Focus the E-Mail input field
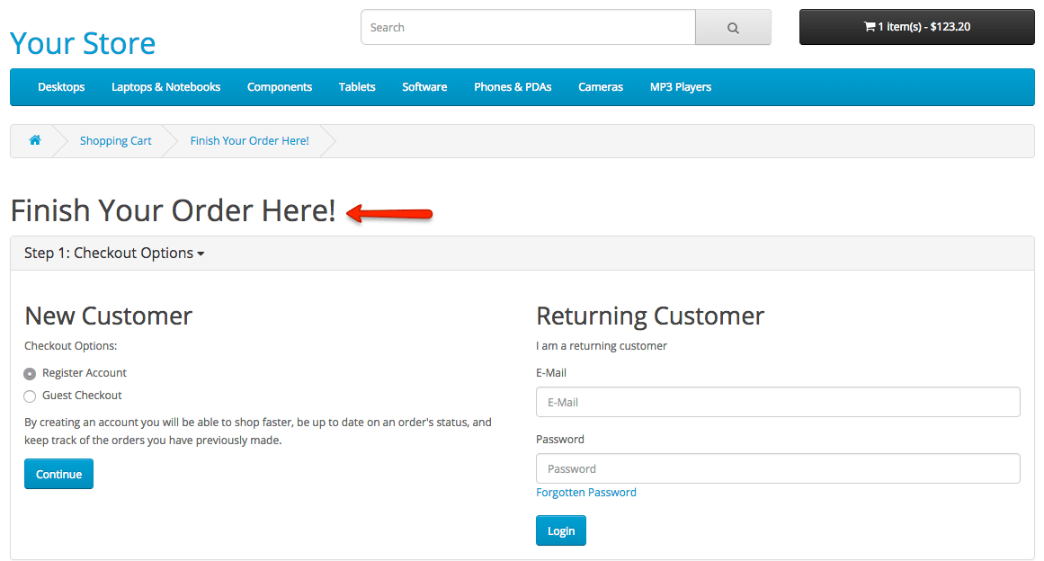Screen dimensions: 1044x561 point(778,402)
